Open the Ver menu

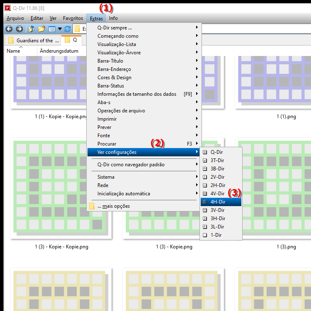[53, 18]
